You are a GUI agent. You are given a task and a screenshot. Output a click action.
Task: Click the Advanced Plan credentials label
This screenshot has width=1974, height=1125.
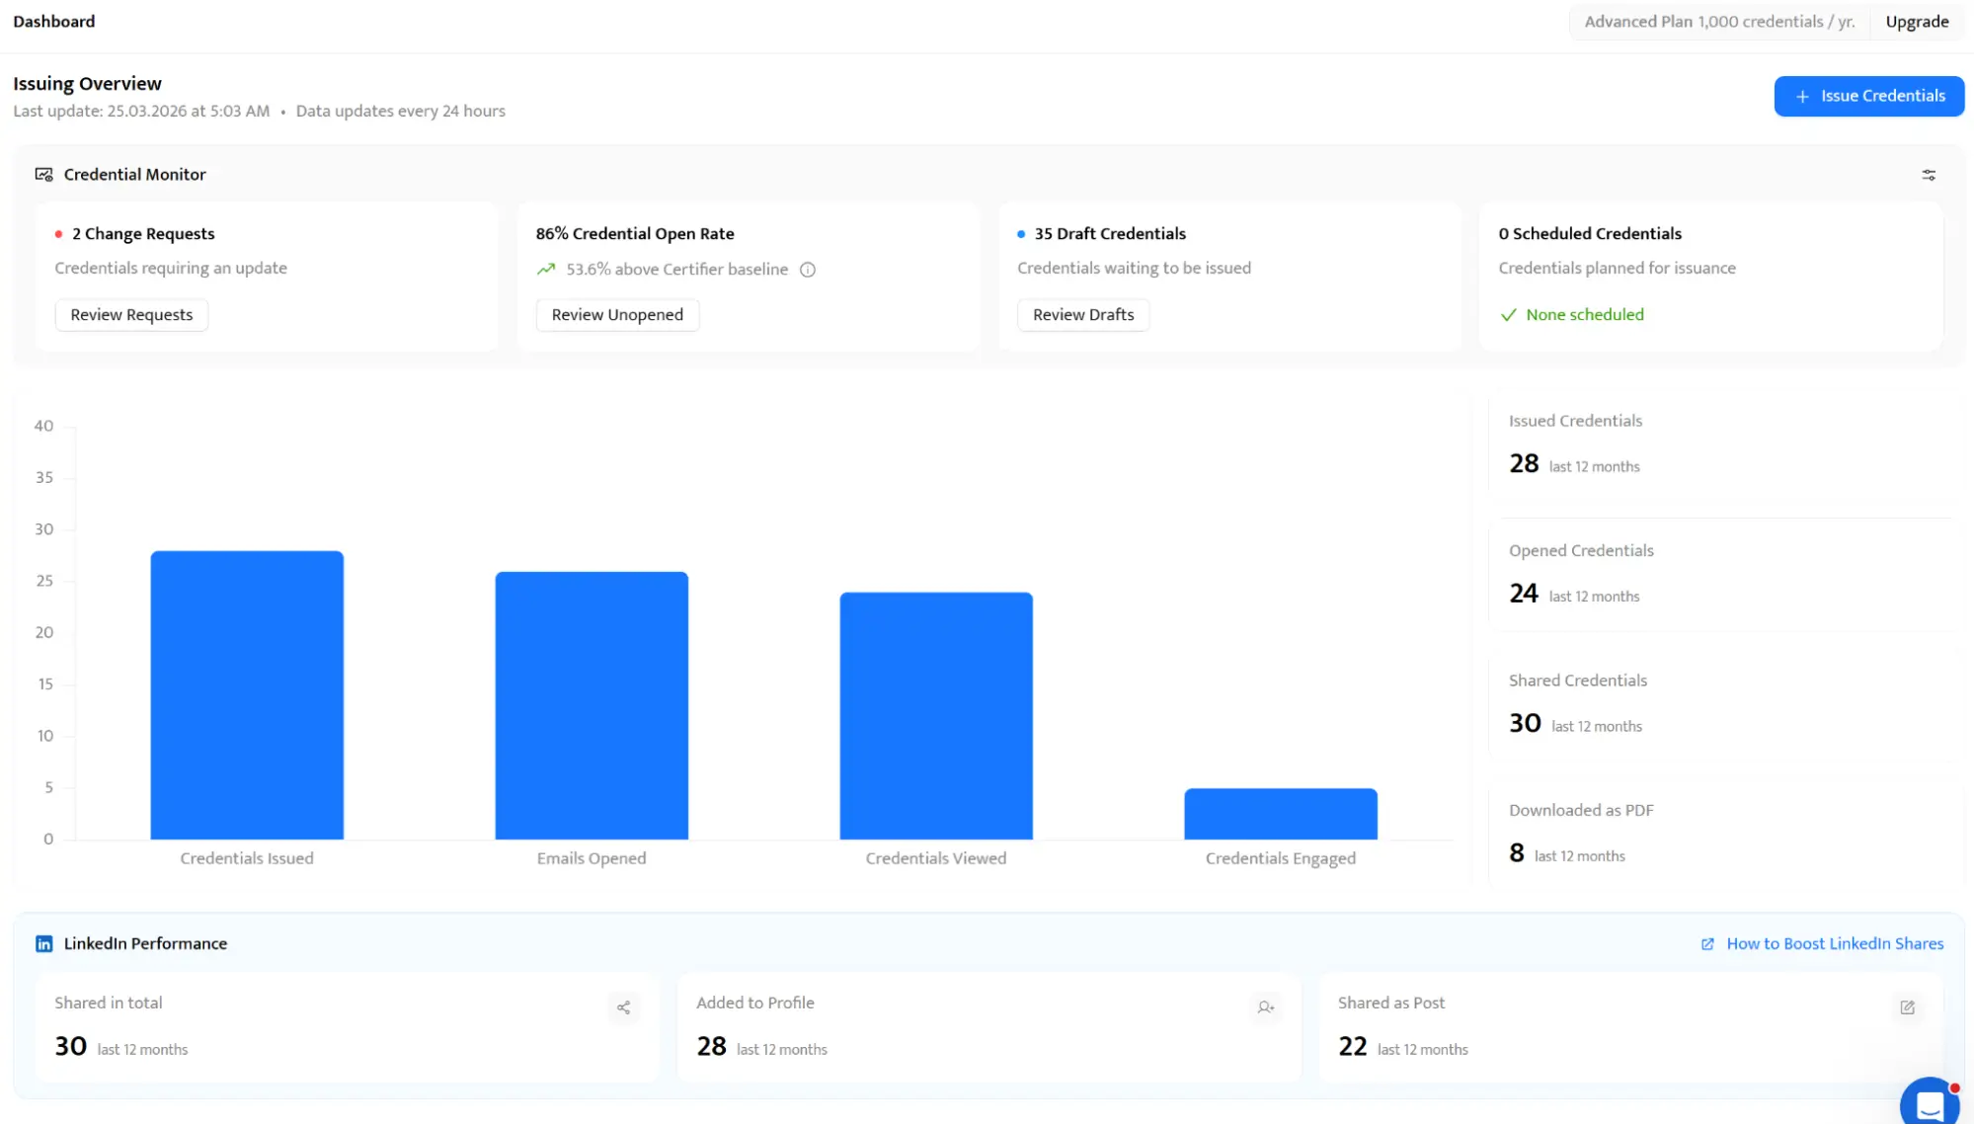pyautogui.click(x=1718, y=22)
